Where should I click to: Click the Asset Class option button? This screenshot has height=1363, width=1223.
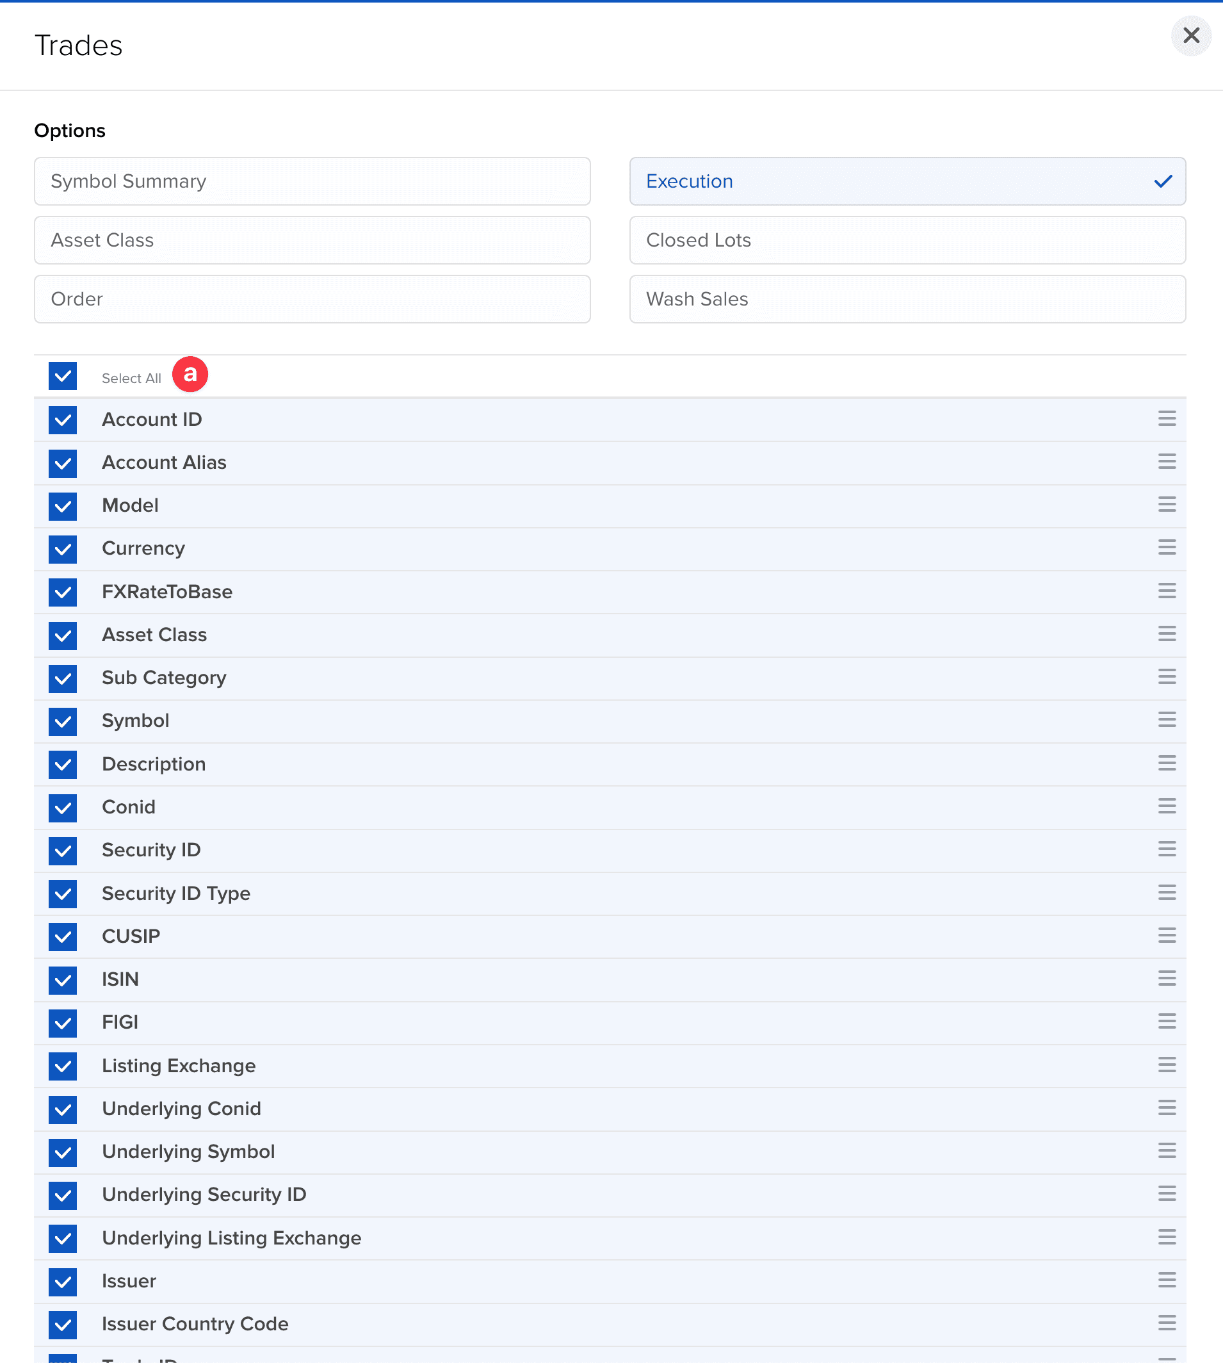pos(312,241)
